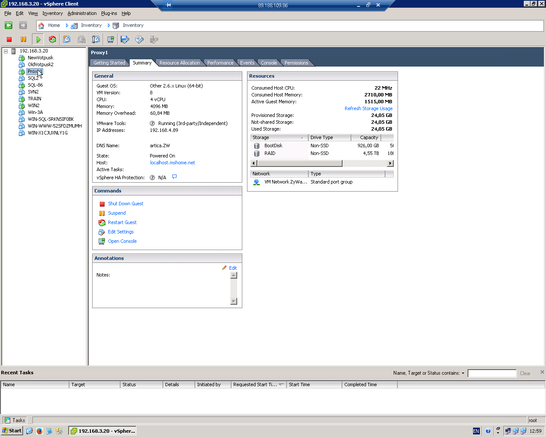Open the 'Name, Target or Status contains' dropdown
The image size is (546, 437).
[463, 373]
